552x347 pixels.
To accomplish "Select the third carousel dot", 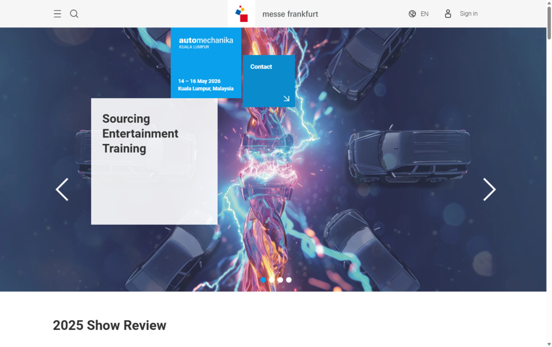I will [x=280, y=280].
